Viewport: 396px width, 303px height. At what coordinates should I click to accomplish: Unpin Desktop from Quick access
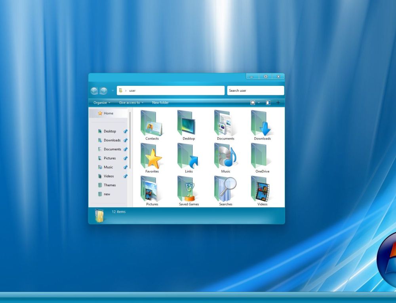click(126, 131)
